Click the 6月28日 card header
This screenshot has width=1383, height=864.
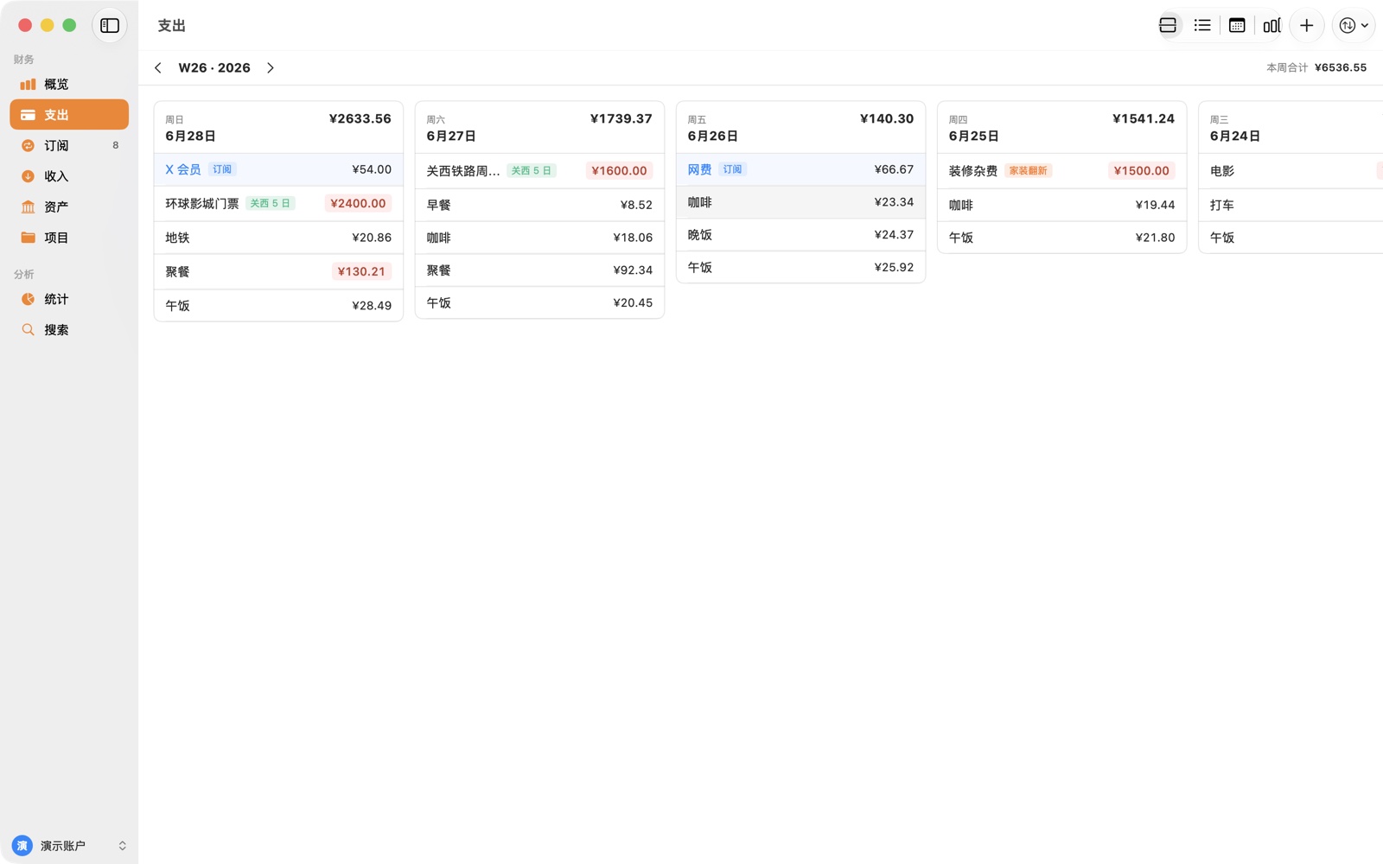278,127
